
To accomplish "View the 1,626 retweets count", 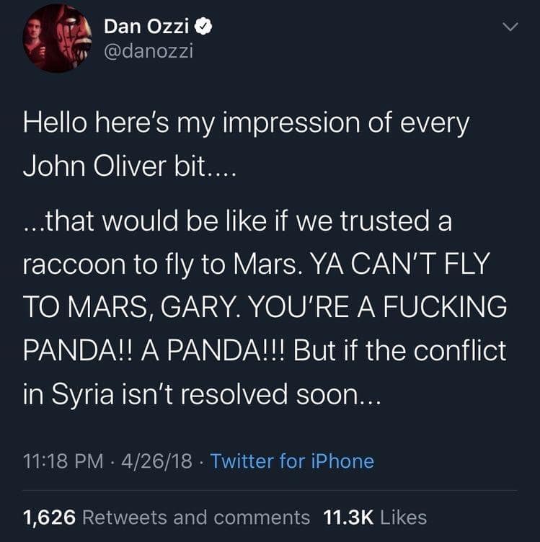I will click(x=50, y=517).
